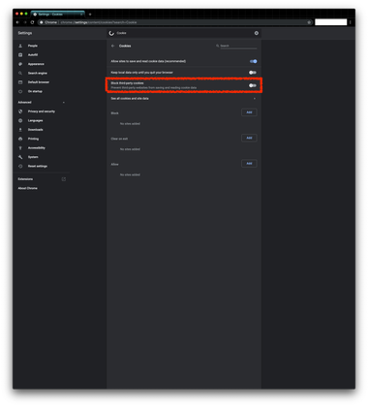Screen dimensions: 368x406
Task: Open the On startup settings section
Action: tap(35, 91)
